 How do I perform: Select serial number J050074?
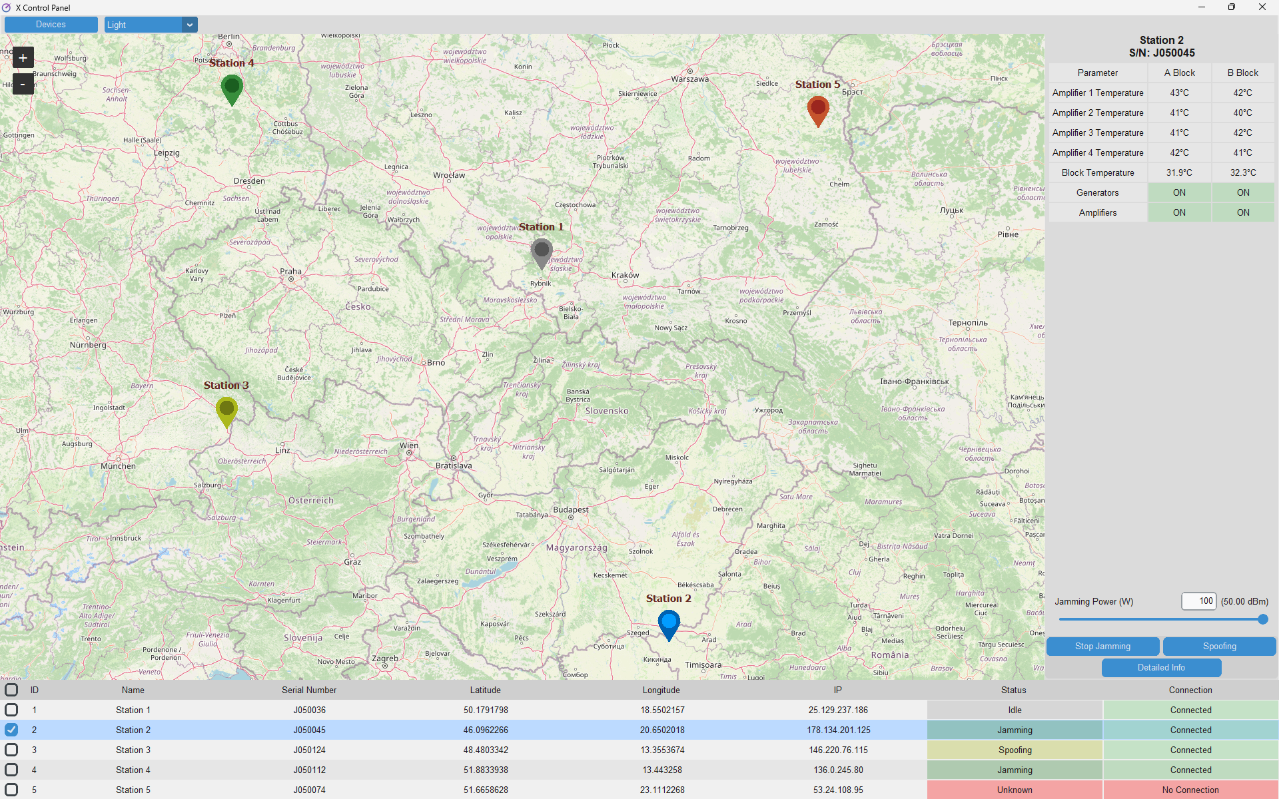click(x=309, y=790)
